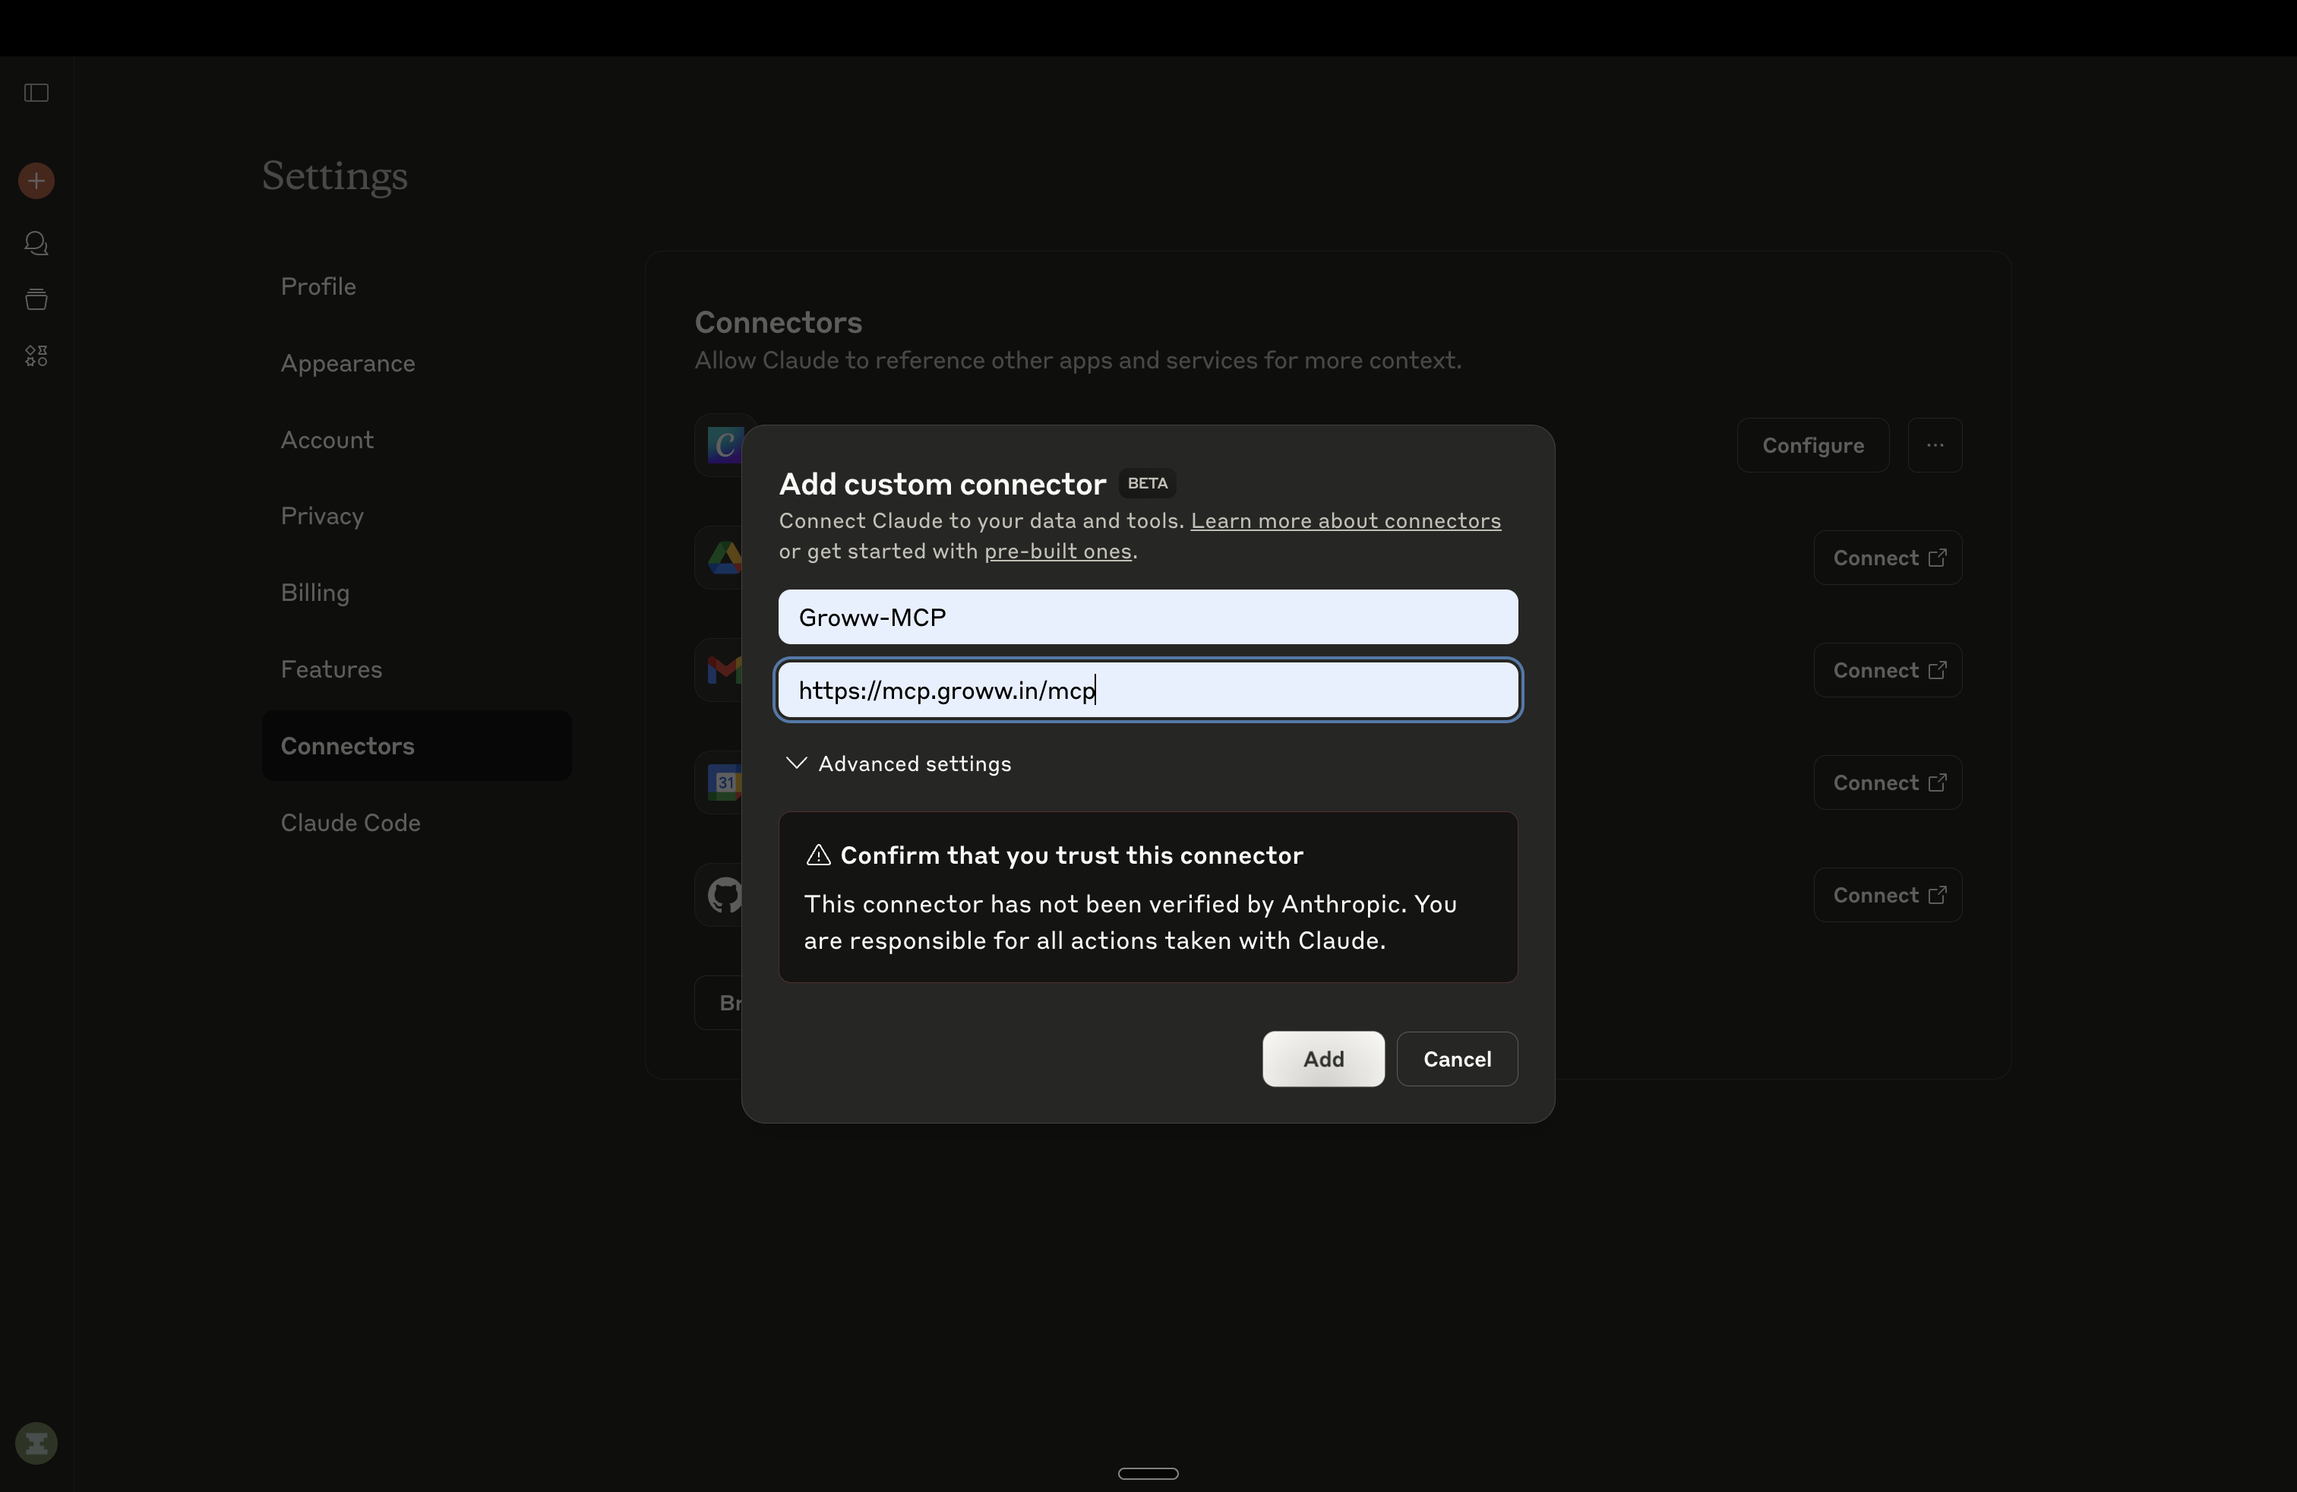Open the projects icon in sidebar

pyautogui.click(x=36, y=299)
